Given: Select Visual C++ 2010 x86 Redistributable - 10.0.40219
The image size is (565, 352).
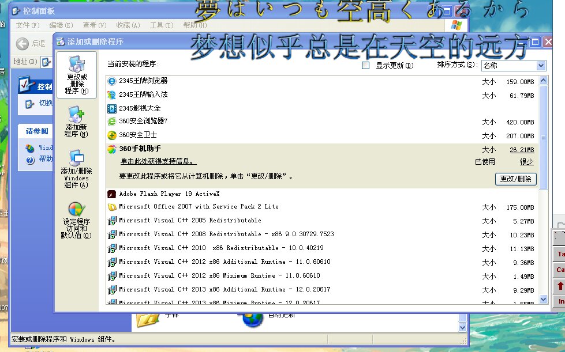Looking at the screenshot, I should pyautogui.click(x=221, y=248).
